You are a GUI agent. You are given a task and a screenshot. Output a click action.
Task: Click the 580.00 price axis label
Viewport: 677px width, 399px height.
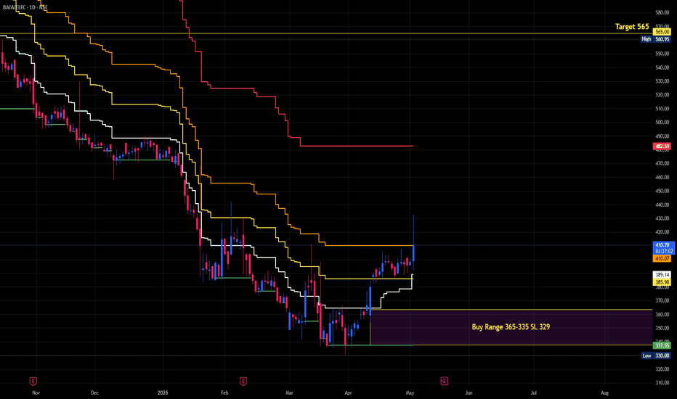coord(662,12)
